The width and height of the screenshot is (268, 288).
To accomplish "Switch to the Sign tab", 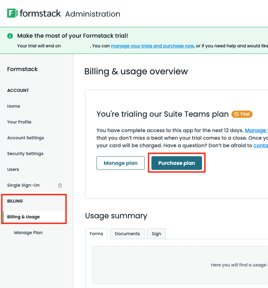I will 156,234.
